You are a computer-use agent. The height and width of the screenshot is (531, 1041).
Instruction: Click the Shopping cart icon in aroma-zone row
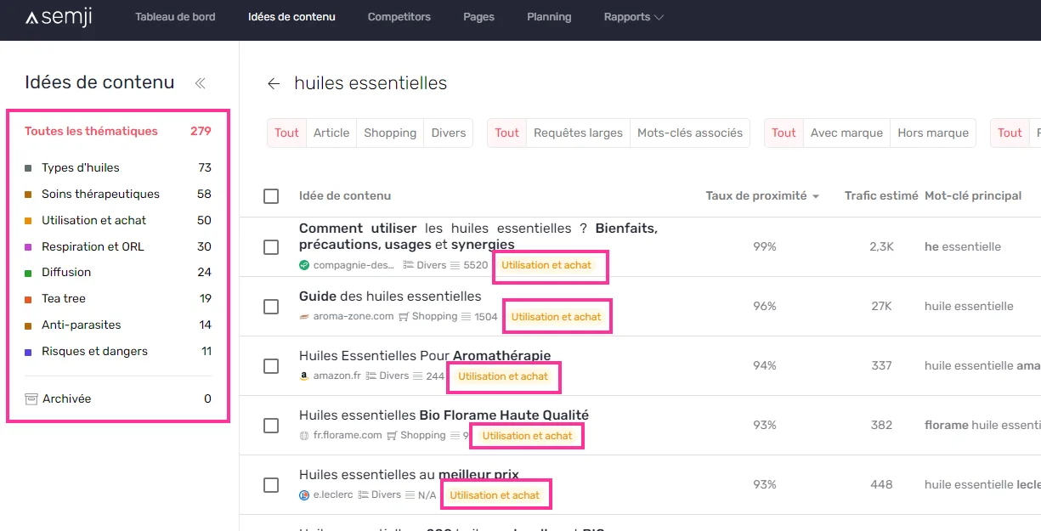click(404, 316)
